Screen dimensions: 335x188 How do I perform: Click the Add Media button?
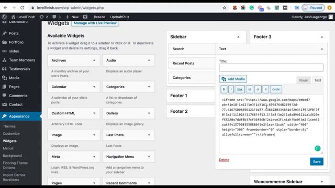(x=233, y=79)
